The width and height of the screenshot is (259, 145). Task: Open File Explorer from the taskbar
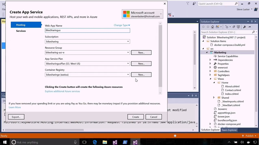point(105,142)
